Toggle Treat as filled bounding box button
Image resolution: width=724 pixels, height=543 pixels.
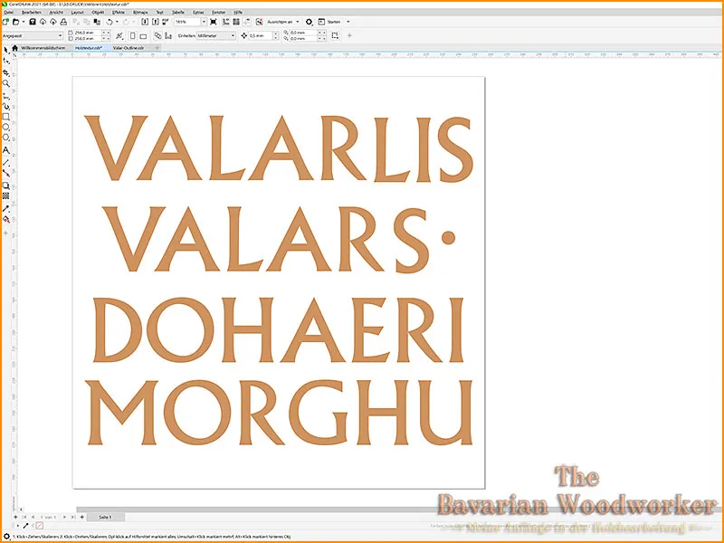tap(335, 35)
